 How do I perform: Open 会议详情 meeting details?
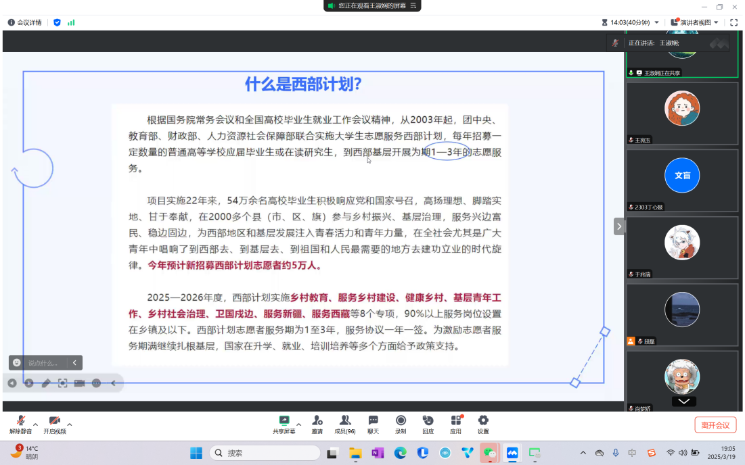(24, 22)
